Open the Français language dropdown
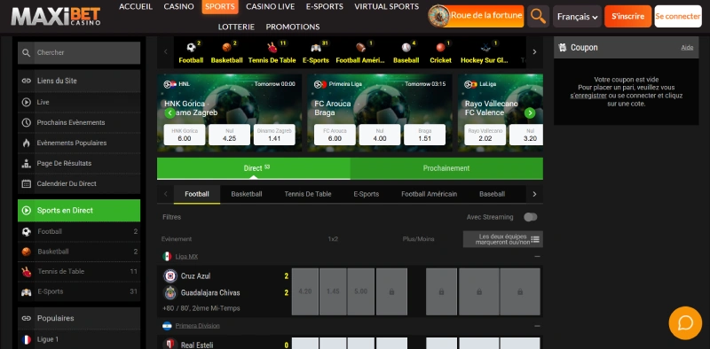Screen dimensions: 710x349 tap(577, 17)
